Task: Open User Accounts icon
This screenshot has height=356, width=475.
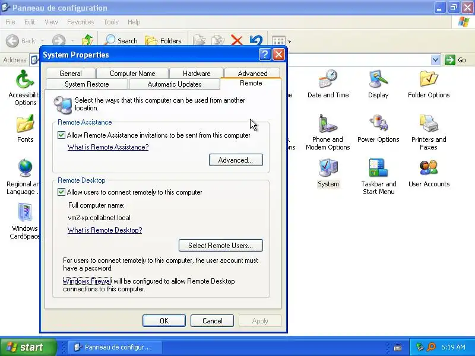Action: (x=429, y=173)
